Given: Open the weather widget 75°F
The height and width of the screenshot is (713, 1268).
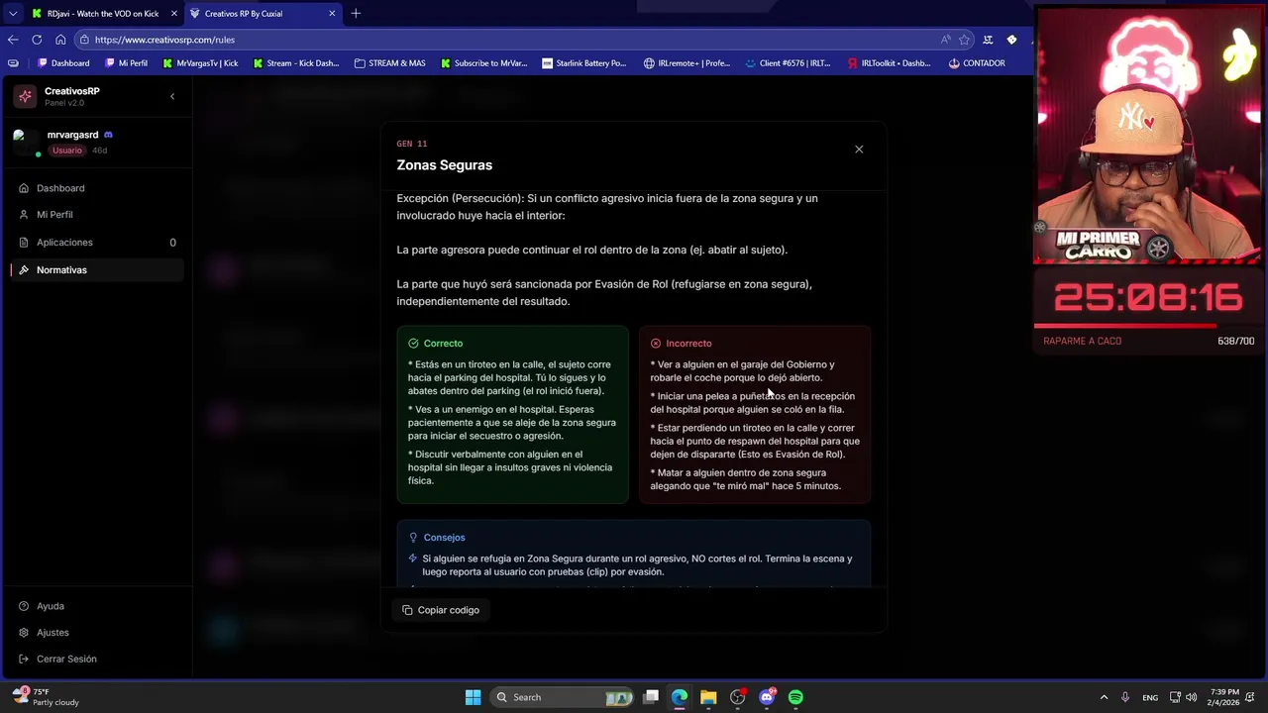Looking at the screenshot, I should click(x=45, y=697).
